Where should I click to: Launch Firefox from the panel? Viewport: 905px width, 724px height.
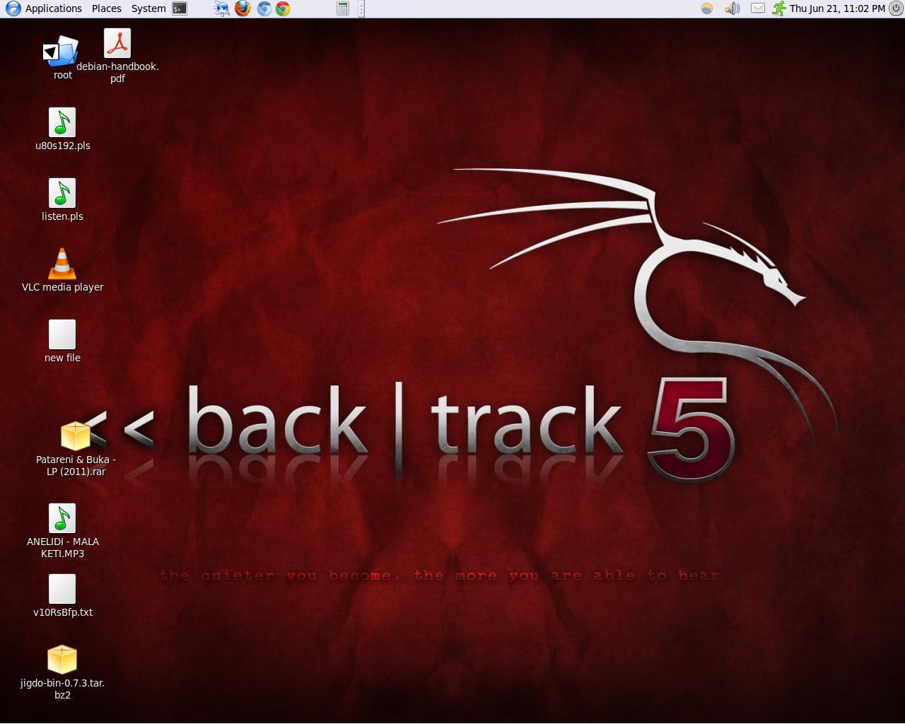pyautogui.click(x=243, y=8)
